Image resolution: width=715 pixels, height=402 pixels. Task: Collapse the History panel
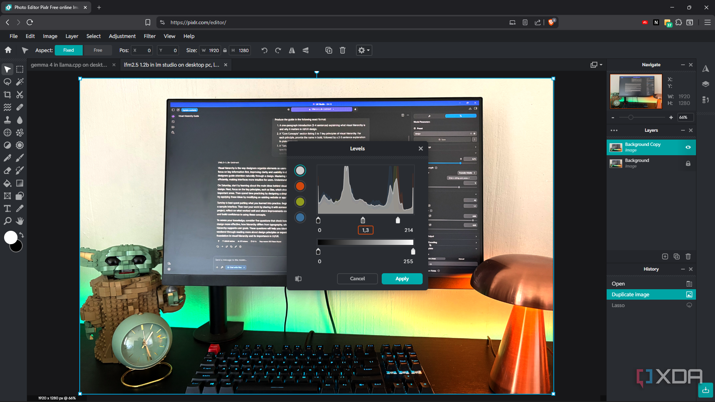click(683, 269)
